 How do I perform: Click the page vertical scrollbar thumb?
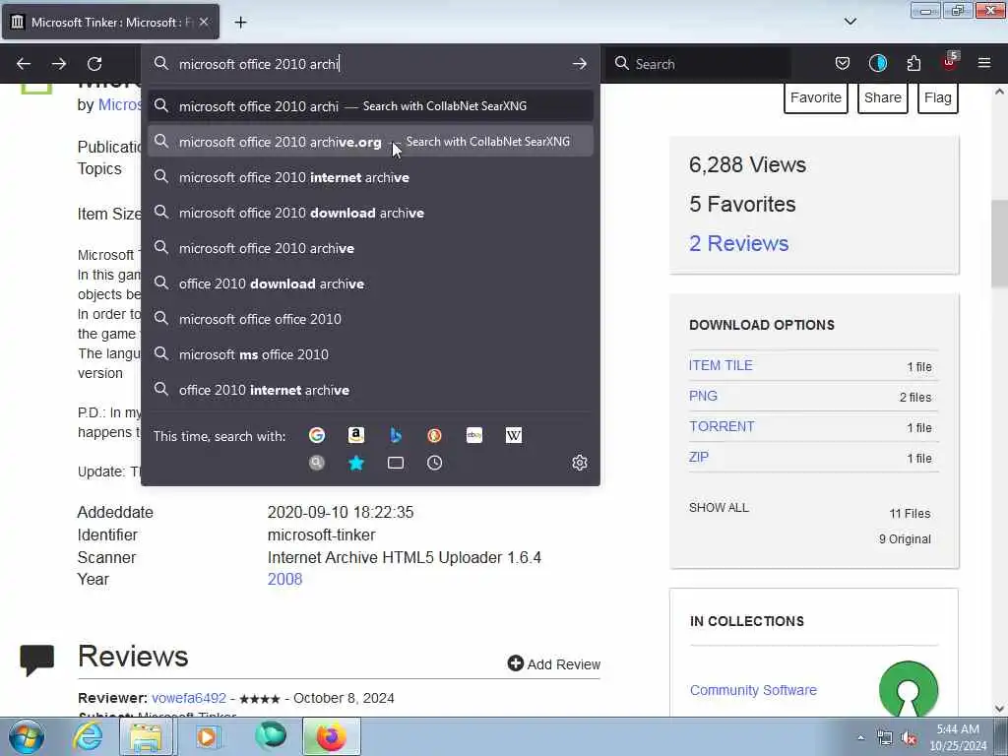pyautogui.click(x=999, y=243)
